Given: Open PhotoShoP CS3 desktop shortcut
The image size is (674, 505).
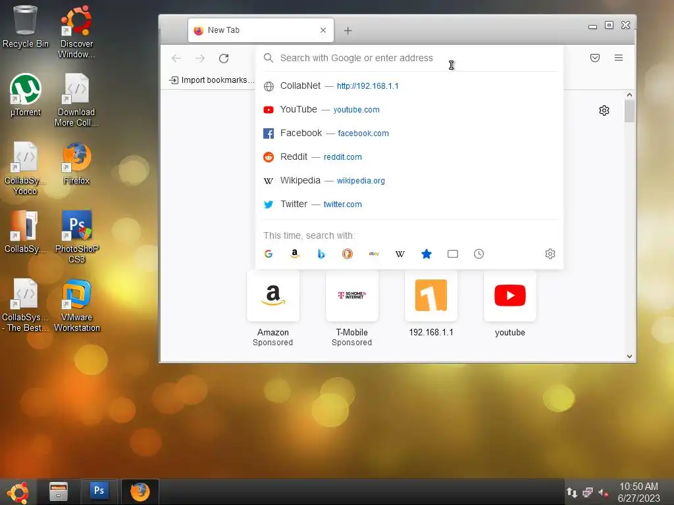Looking at the screenshot, I should (x=76, y=237).
